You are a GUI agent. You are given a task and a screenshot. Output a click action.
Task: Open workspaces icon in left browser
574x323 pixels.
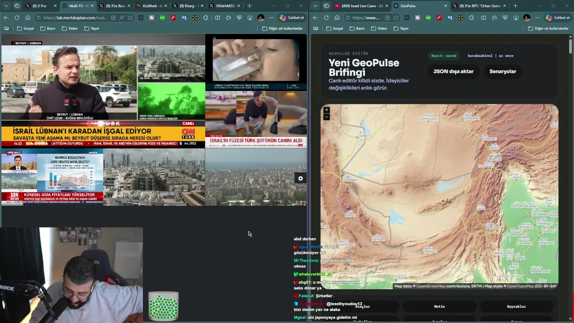coord(17,6)
